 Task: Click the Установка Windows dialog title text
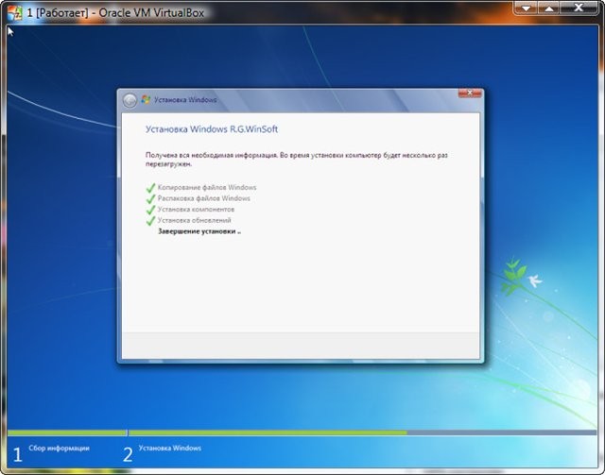click(x=185, y=100)
